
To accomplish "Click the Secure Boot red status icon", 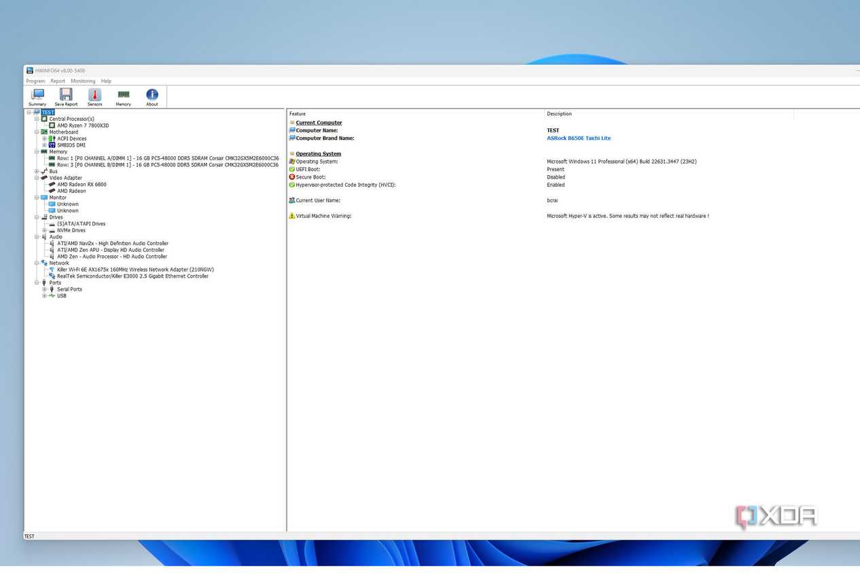I will click(292, 177).
